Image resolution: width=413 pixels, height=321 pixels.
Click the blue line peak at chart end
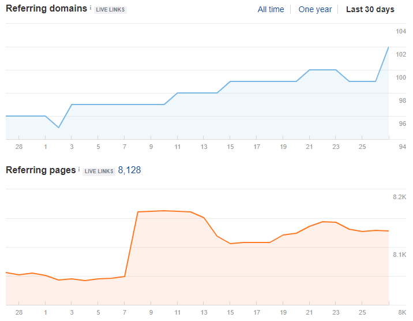click(389, 47)
